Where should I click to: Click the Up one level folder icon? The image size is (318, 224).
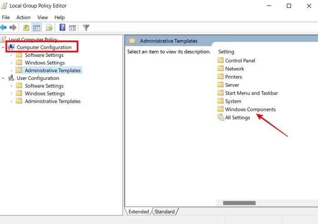(x=26, y=27)
